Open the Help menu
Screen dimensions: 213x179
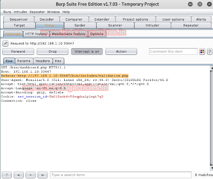(x=66, y=12)
